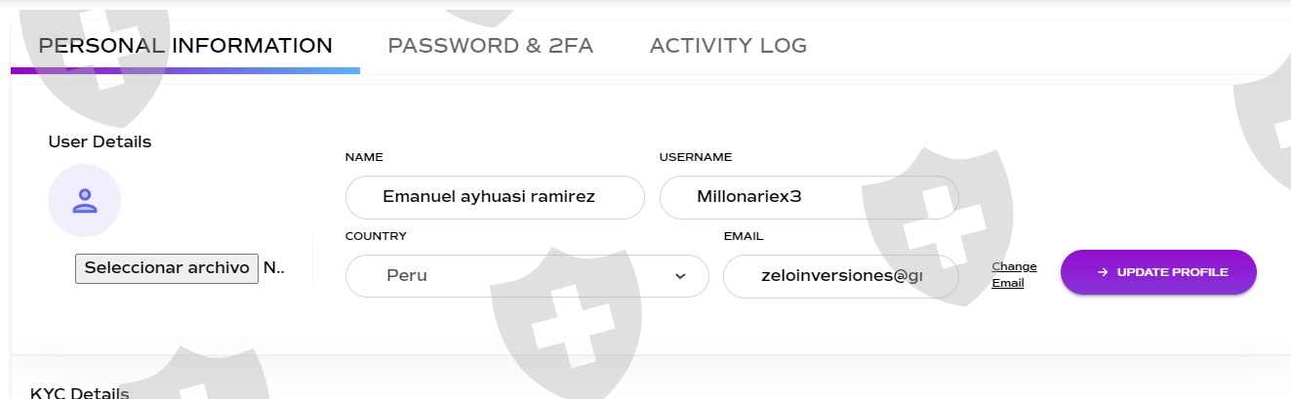
Task: Click the Update Profile button
Action: pos(1158,272)
